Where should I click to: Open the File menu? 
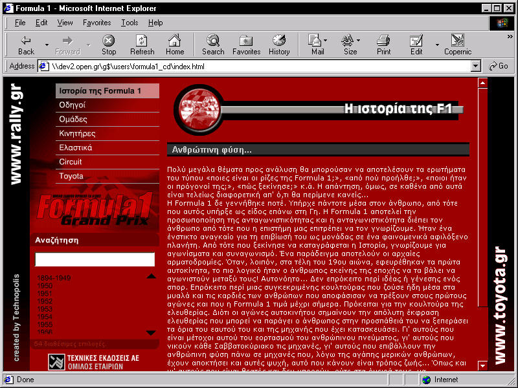tap(20, 23)
